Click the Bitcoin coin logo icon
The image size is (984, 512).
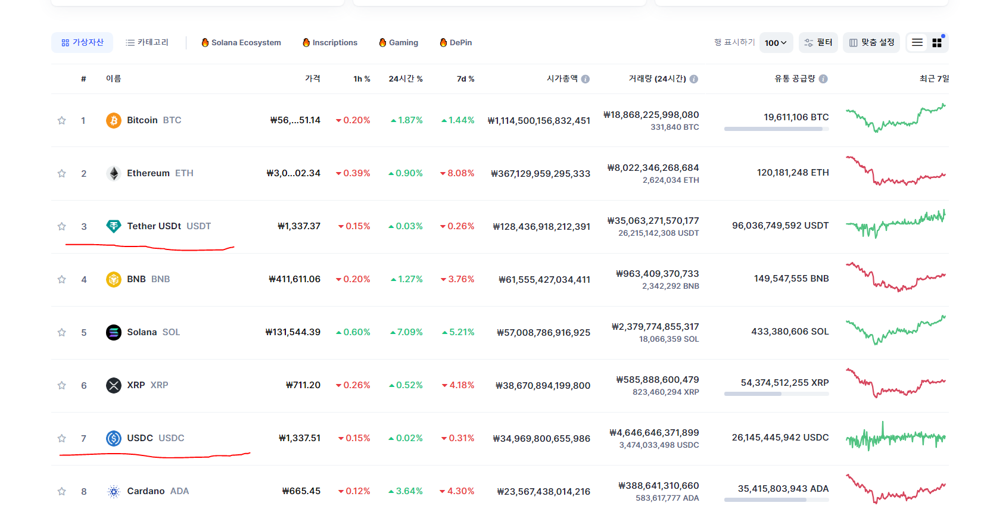coord(114,120)
